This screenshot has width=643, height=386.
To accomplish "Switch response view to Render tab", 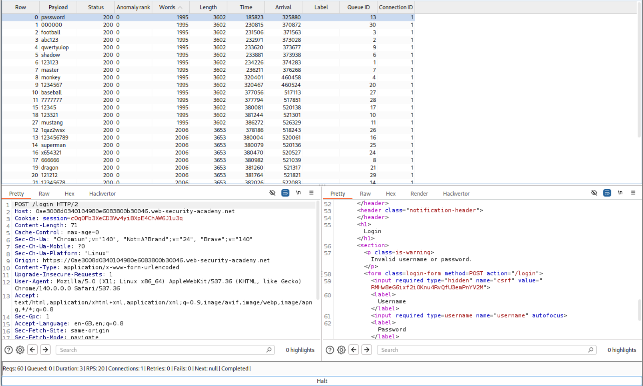I will coord(419,194).
